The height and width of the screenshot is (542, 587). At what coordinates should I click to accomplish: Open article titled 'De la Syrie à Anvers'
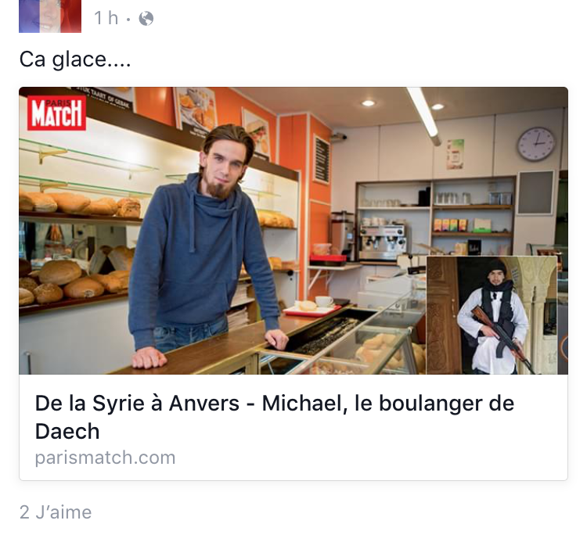pyautogui.click(x=275, y=417)
